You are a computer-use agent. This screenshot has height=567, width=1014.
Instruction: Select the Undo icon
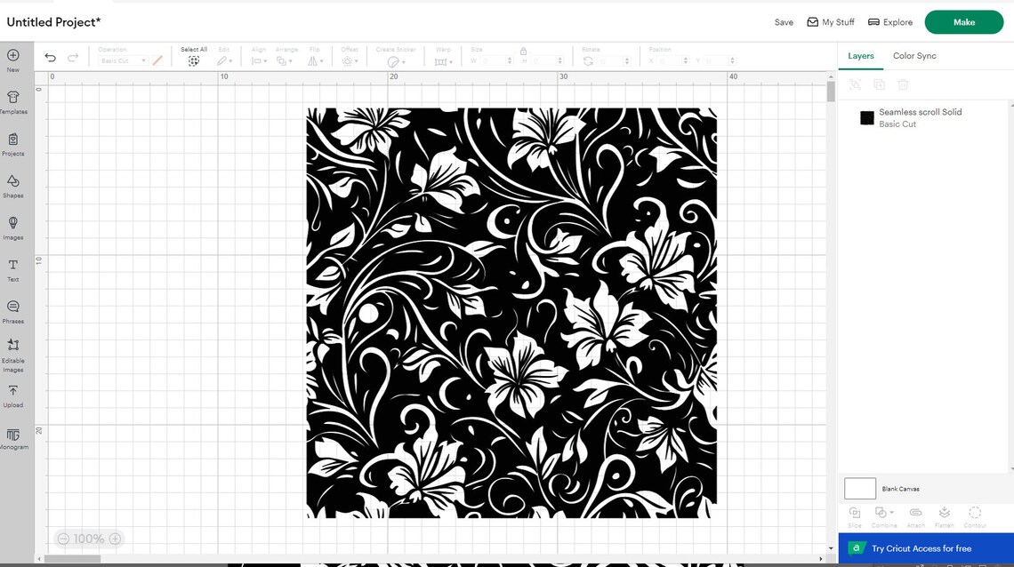pos(51,56)
